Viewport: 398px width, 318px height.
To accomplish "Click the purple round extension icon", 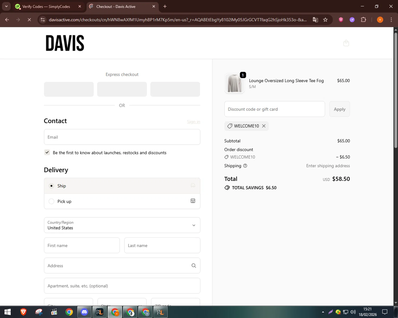I will click(352, 20).
